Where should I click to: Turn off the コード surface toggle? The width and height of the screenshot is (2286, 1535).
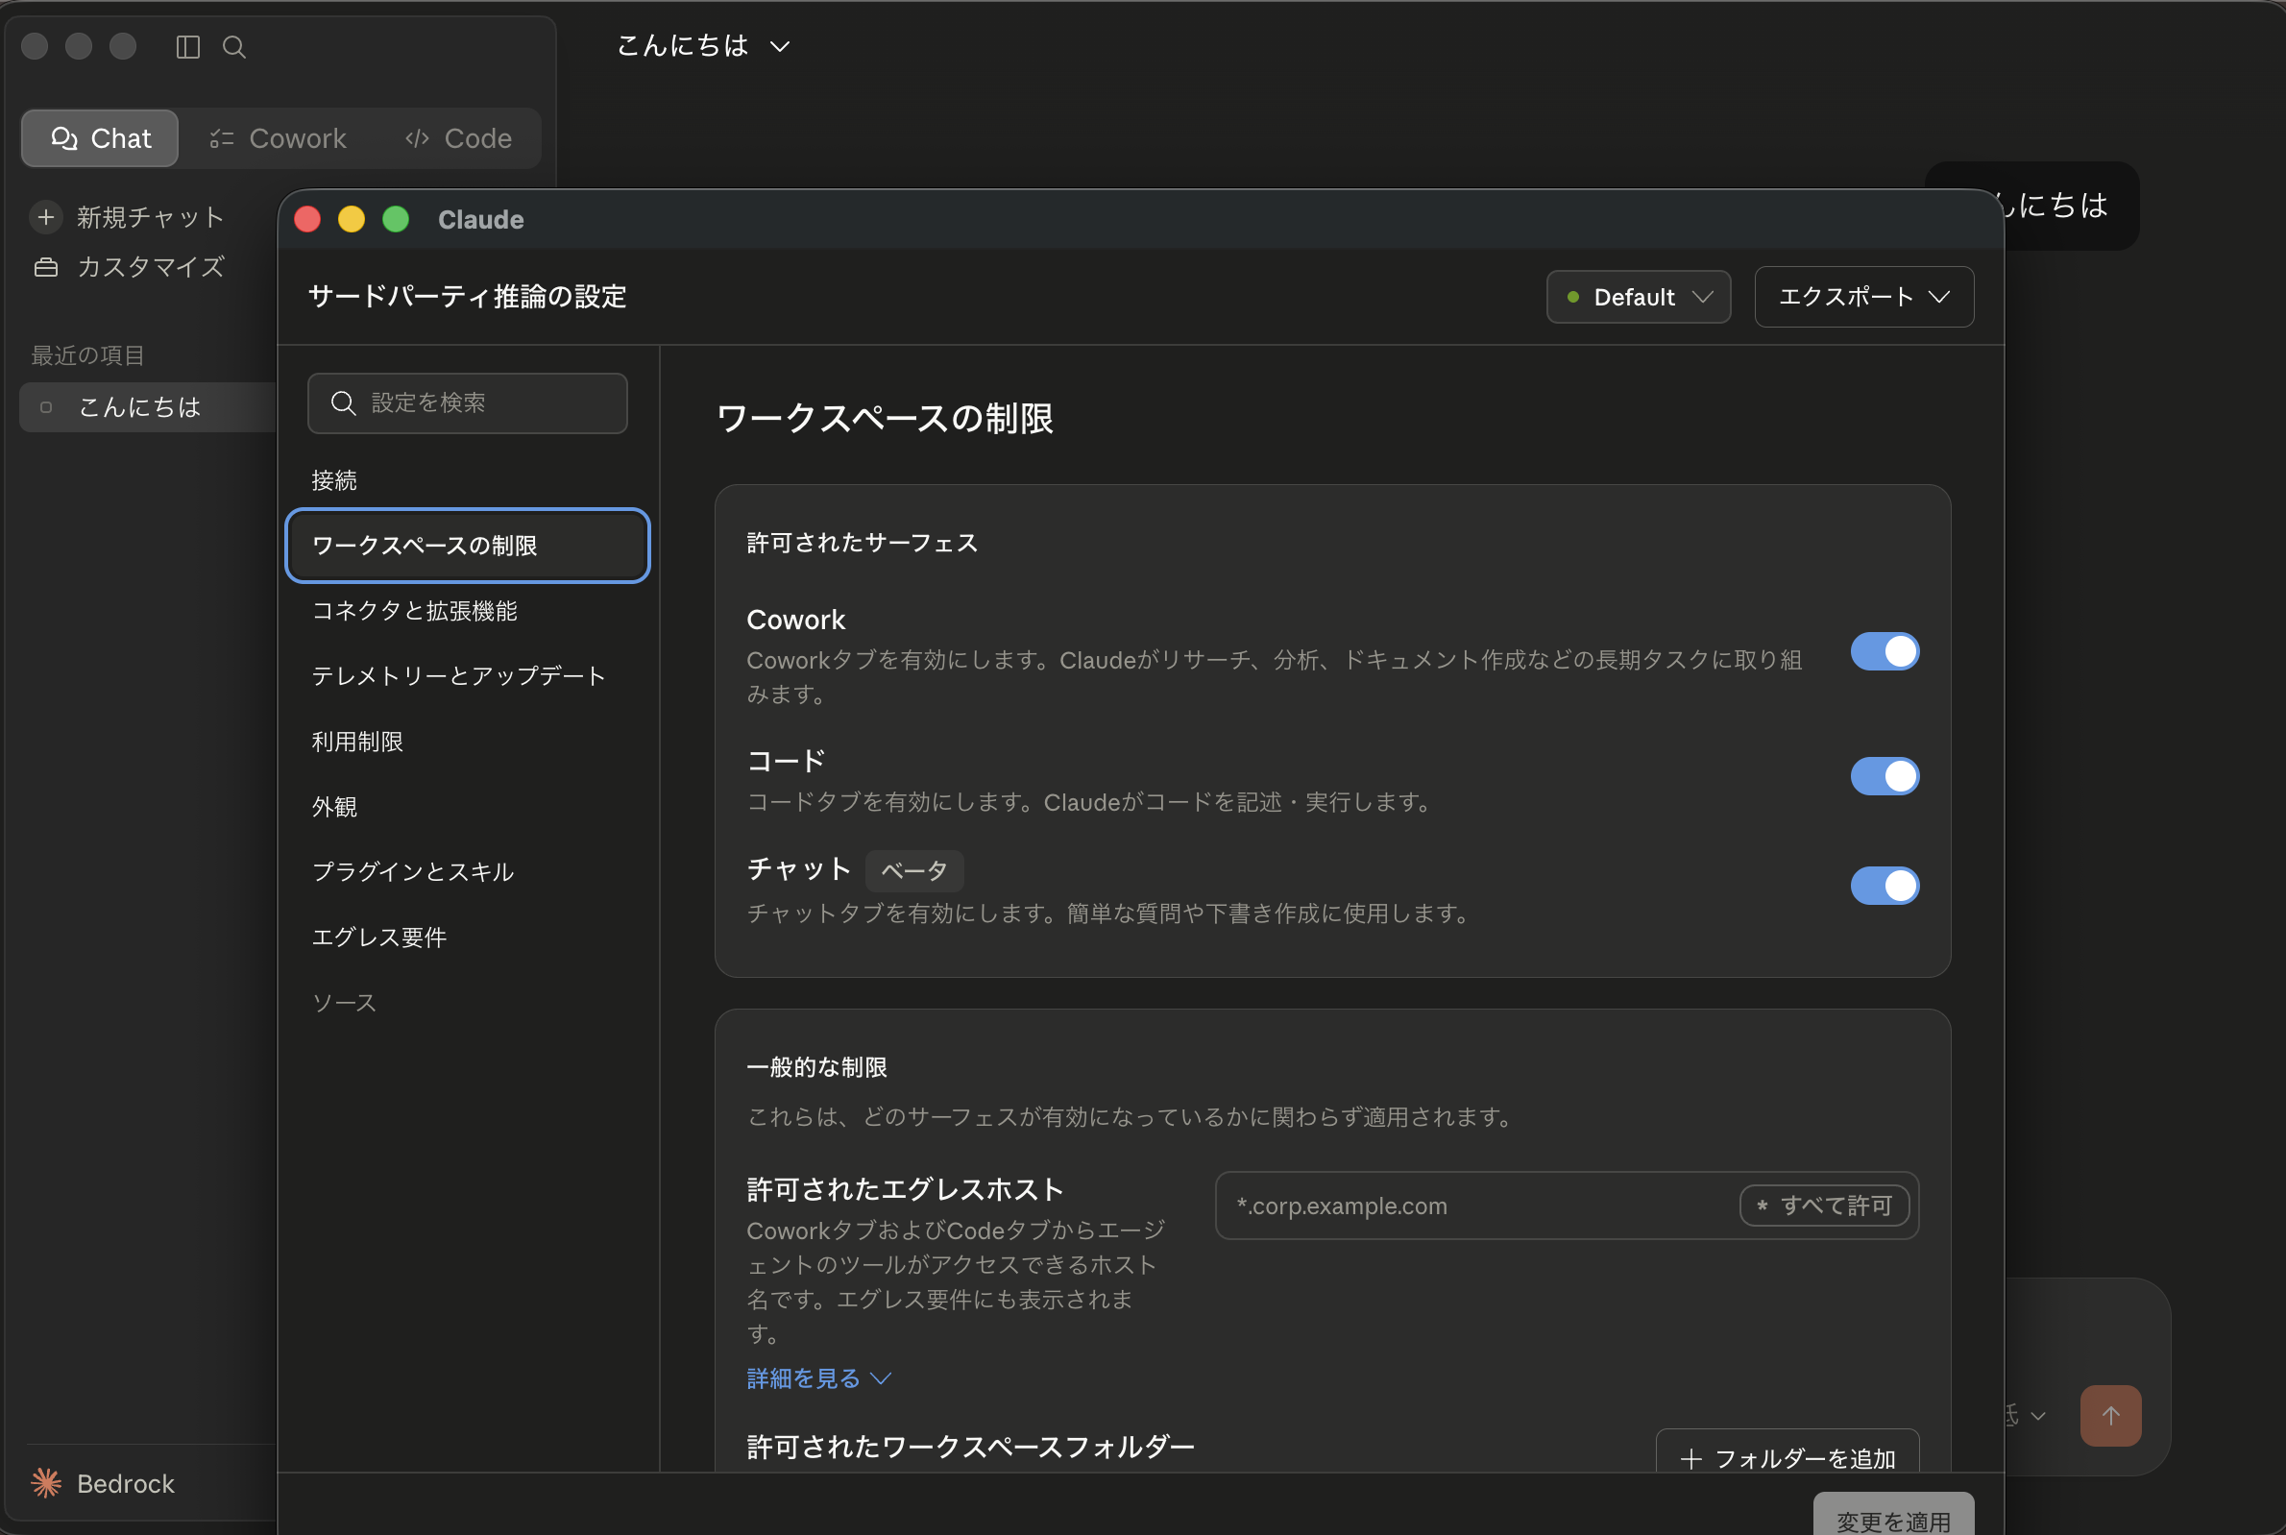(1884, 775)
